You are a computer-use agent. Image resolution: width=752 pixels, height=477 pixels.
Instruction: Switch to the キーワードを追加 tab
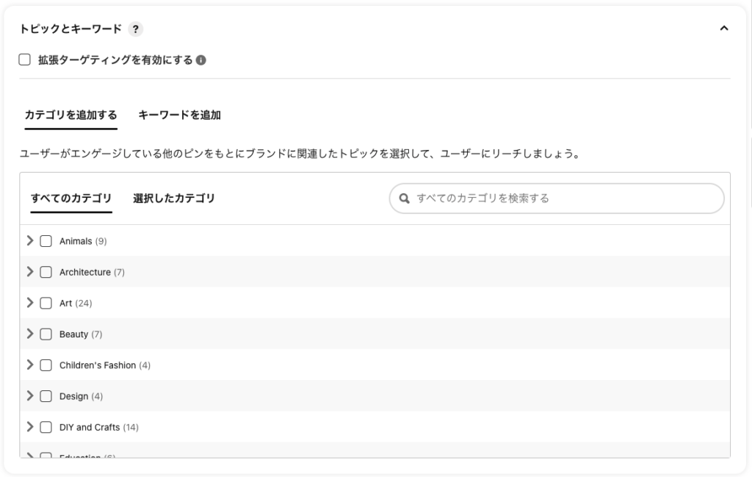click(179, 115)
